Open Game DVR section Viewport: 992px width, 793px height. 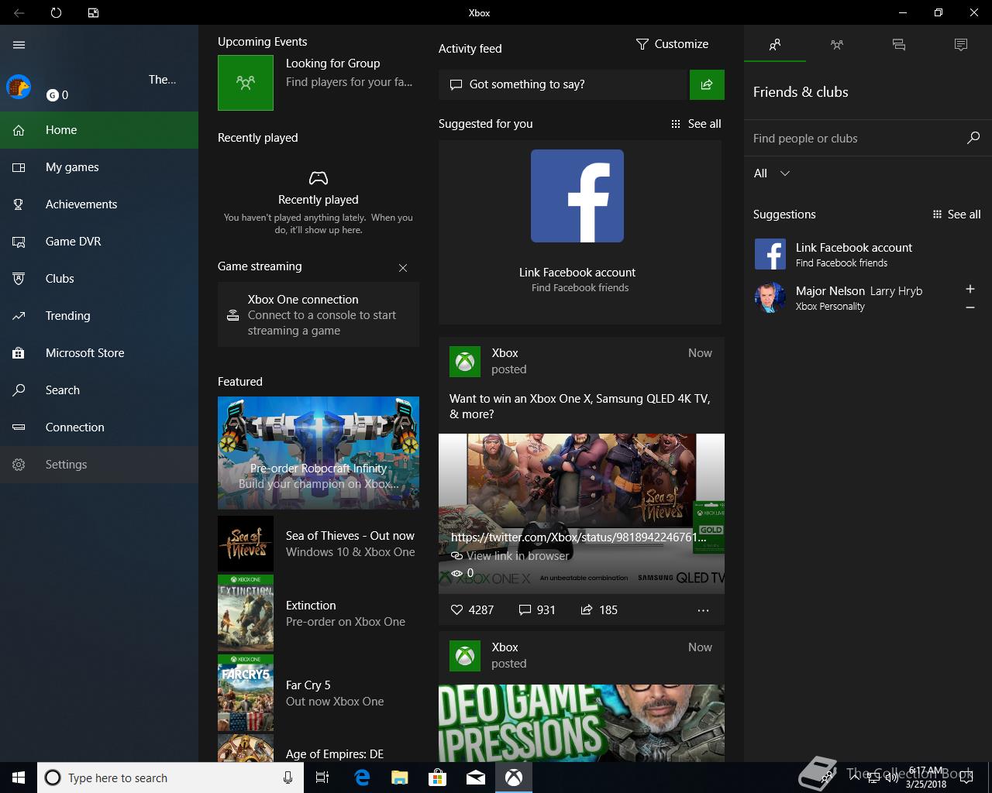[x=99, y=242]
